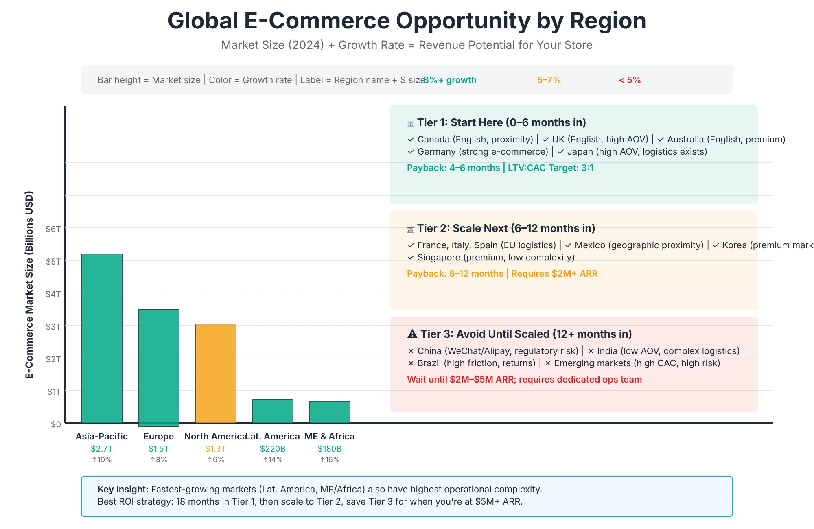Click the '↑14%' growth label
This screenshot has height=529, width=814.
point(273,460)
